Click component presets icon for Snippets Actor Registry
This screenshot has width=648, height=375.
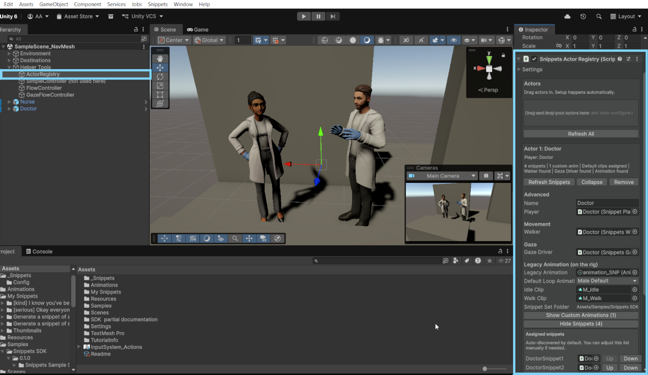click(x=628, y=59)
